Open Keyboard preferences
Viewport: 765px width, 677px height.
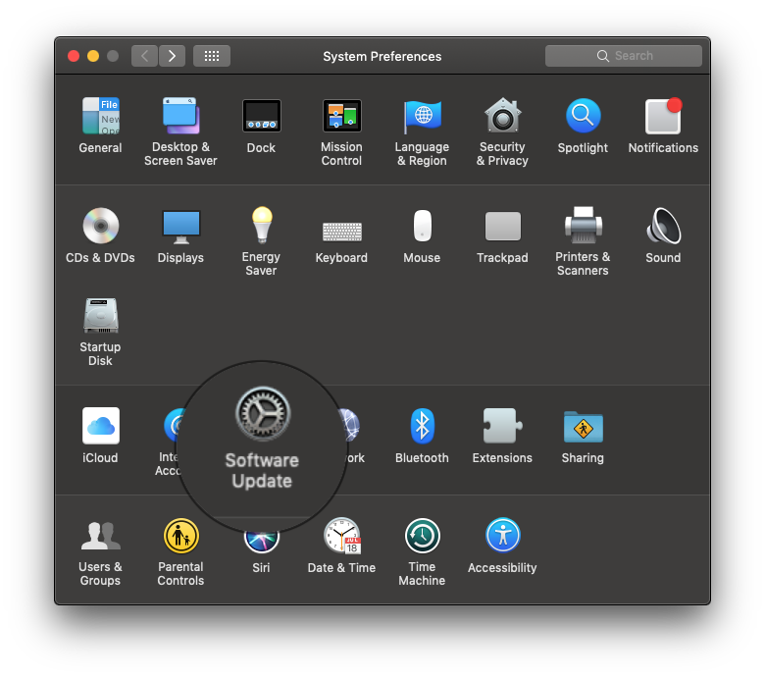(341, 229)
